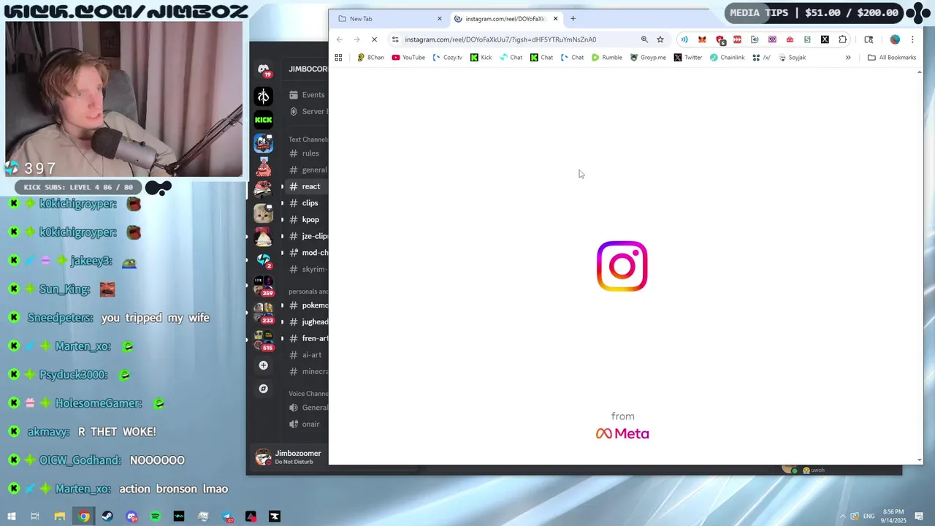Open the Chainlink bookmark
This screenshot has width=935, height=526.
[x=728, y=58]
